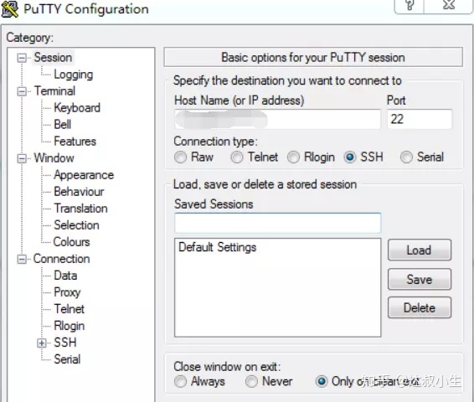474x402 pixels.
Task: Open the Behaviour settings
Action: click(x=79, y=192)
